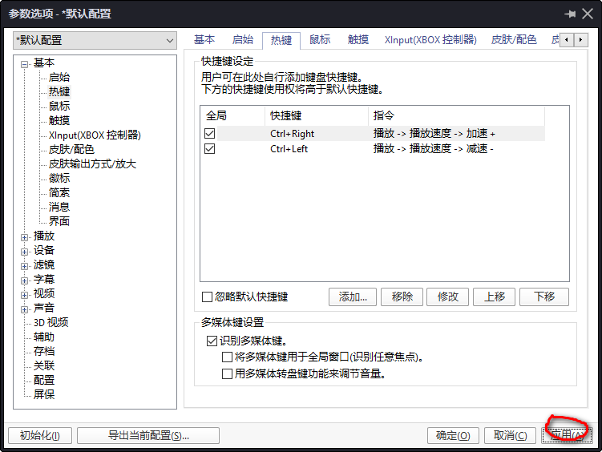
Task: Expand the 滤镜 tree node
Action: click(25, 266)
